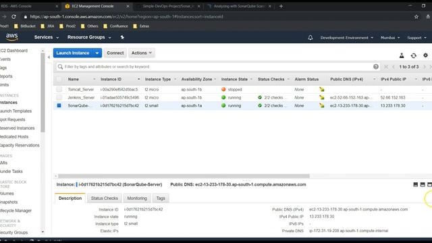The height and width of the screenshot is (243, 432).
Task: Switch to the Analyzing with SonarQube browser tab
Action: click(x=239, y=6)
